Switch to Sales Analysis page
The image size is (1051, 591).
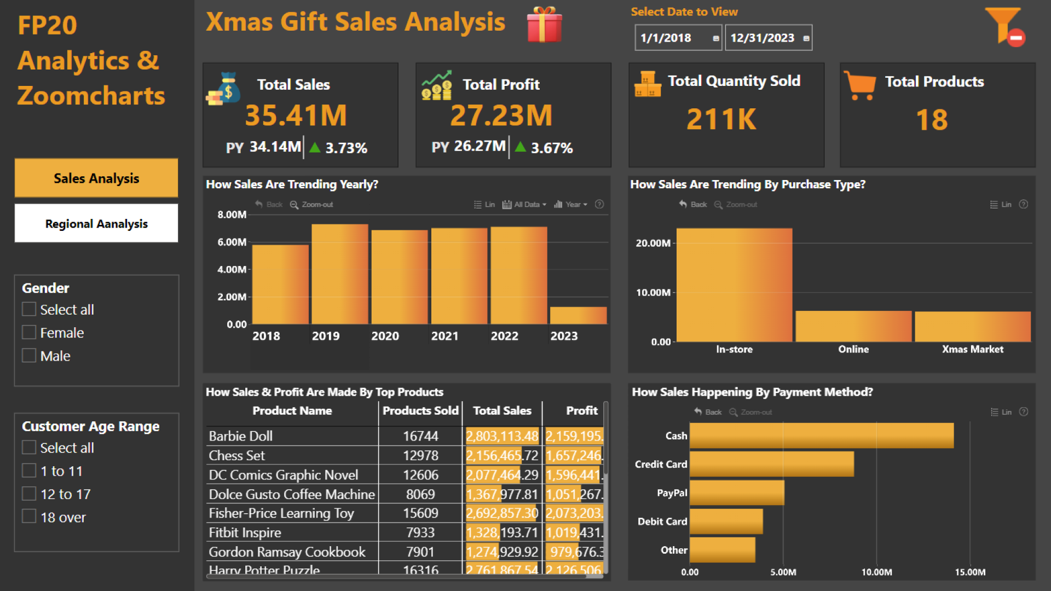(96, 178)
